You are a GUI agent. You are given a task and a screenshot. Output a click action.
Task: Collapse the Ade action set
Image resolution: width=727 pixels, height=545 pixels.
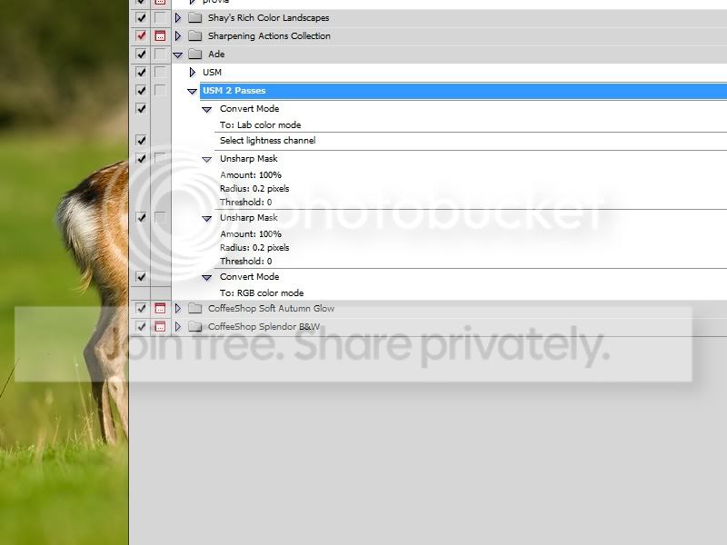coord(178,54)
